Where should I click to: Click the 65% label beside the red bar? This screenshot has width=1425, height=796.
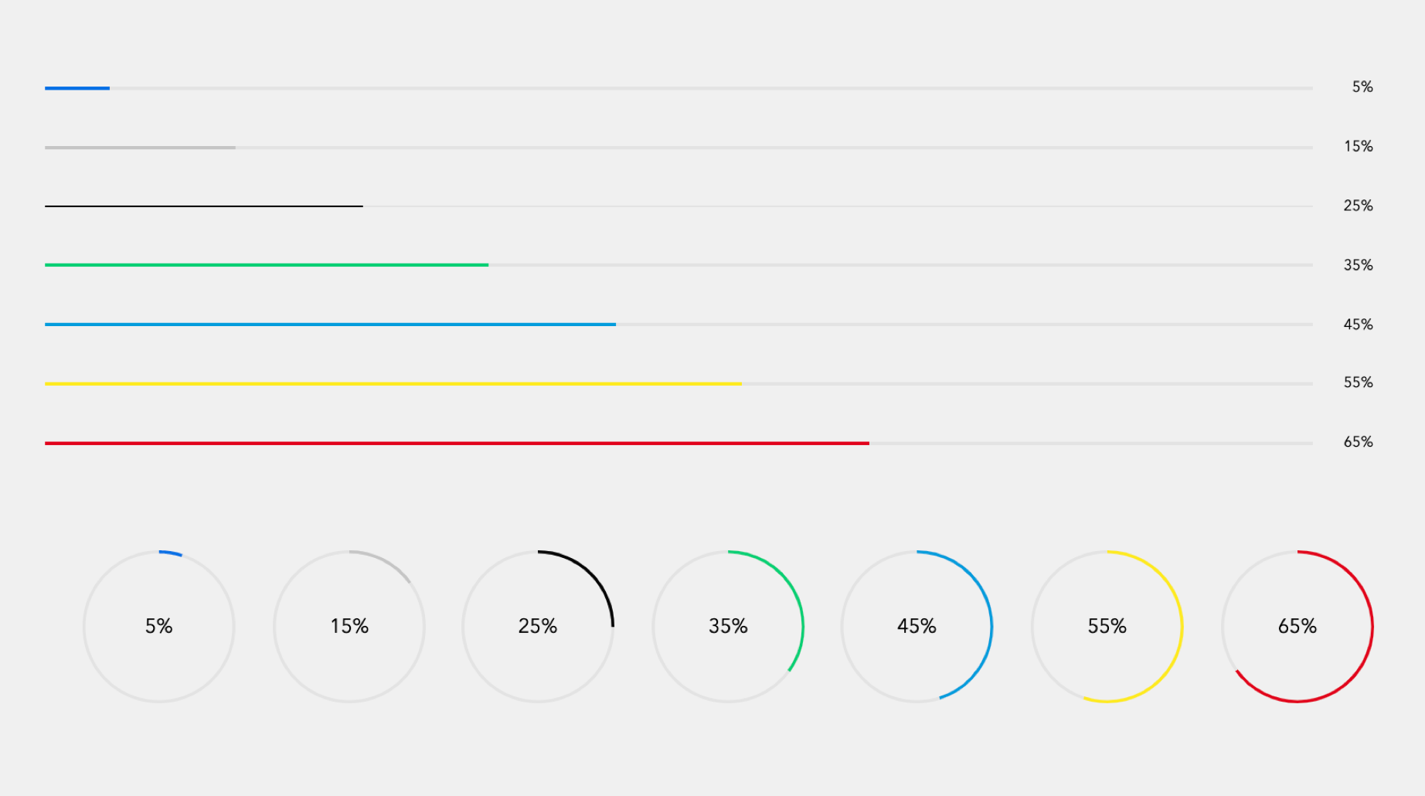click(1358, 442)
